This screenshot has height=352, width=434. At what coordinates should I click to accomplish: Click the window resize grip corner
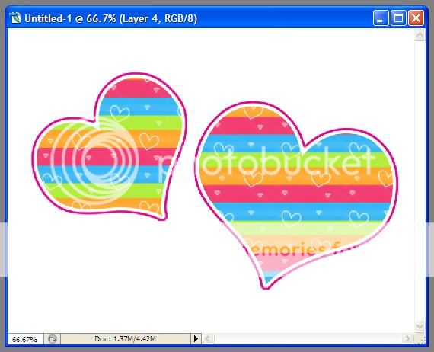pos(420,339)
